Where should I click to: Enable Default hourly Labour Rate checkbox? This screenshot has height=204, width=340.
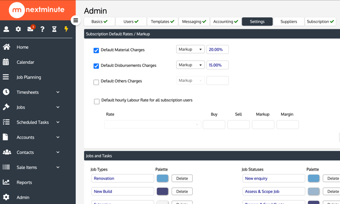click(x=97, y=101)
